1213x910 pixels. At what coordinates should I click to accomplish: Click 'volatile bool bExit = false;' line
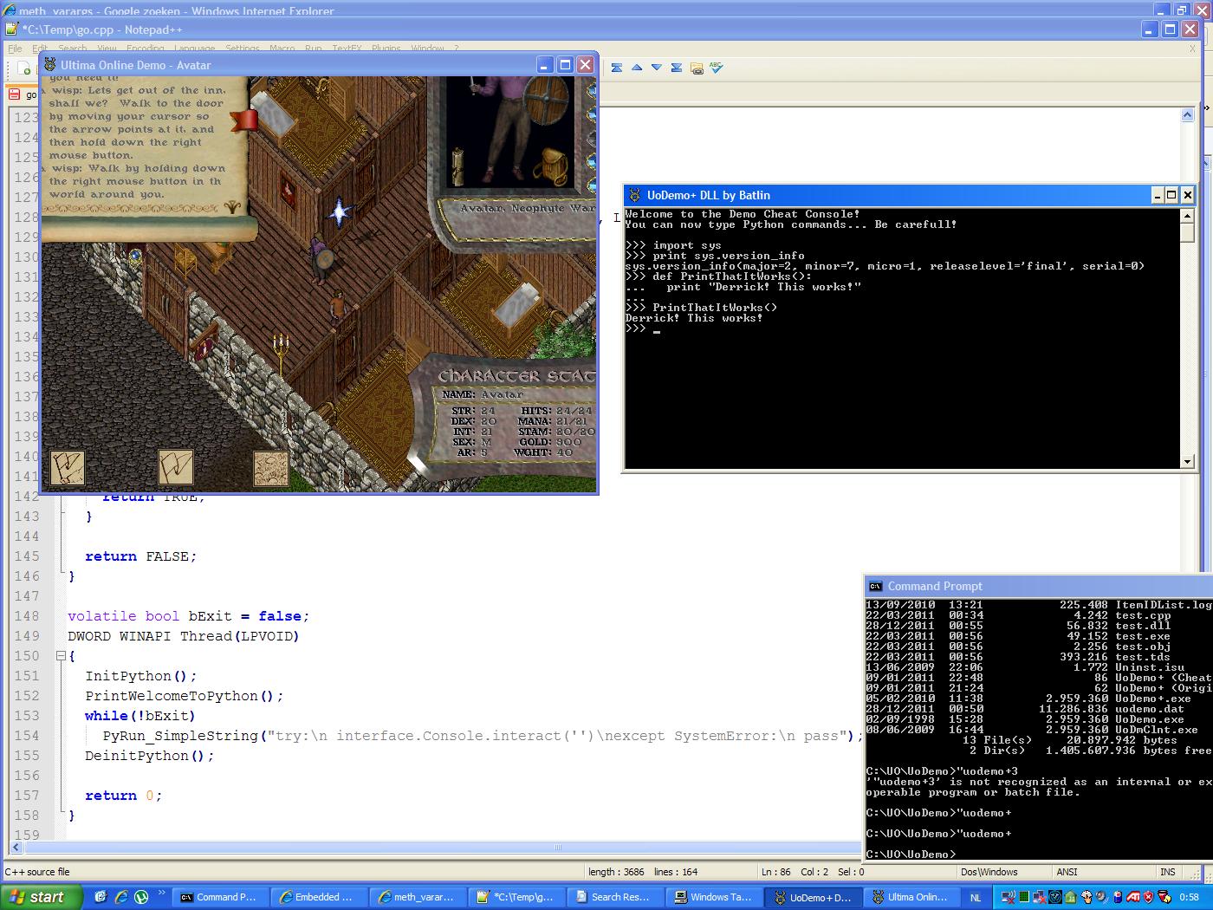click(188, 616)
